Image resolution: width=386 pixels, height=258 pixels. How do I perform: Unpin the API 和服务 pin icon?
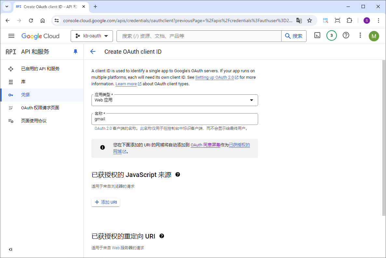coord(76,51)
